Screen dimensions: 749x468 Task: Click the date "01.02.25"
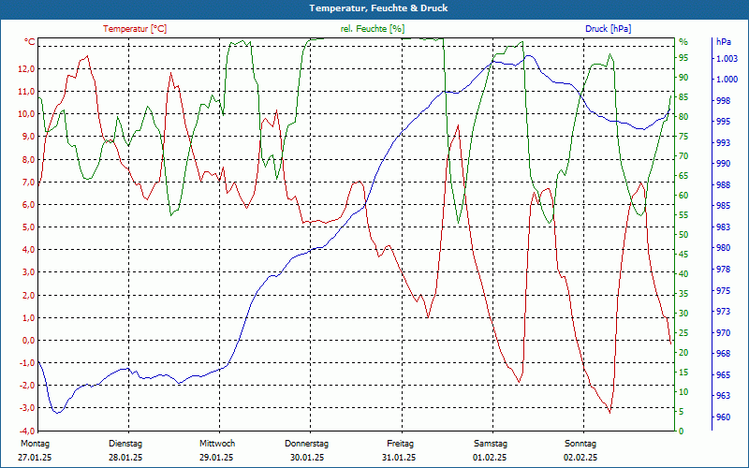pyautogui.click(x=490, y=458)
